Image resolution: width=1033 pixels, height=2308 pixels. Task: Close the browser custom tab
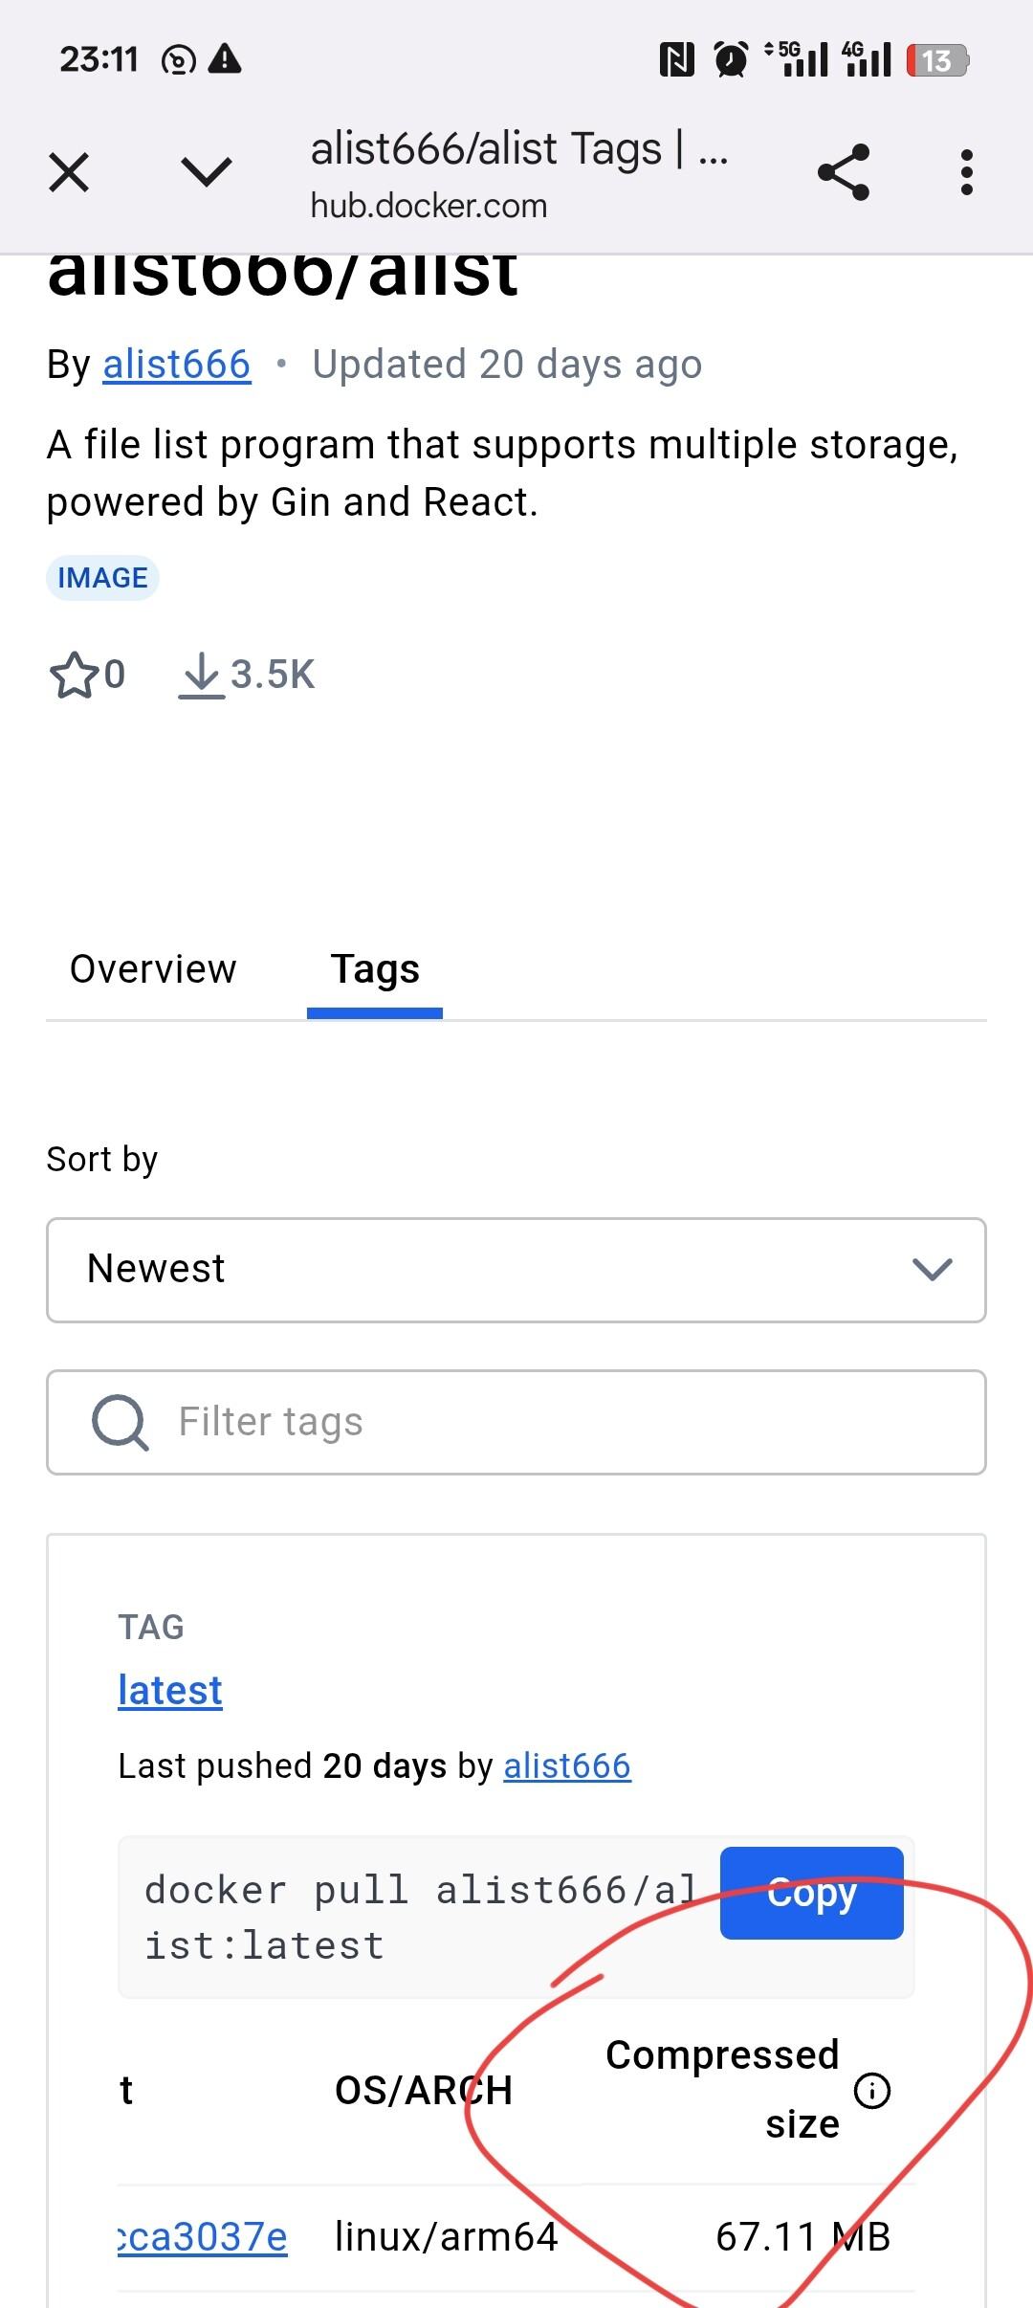[69, 172]
